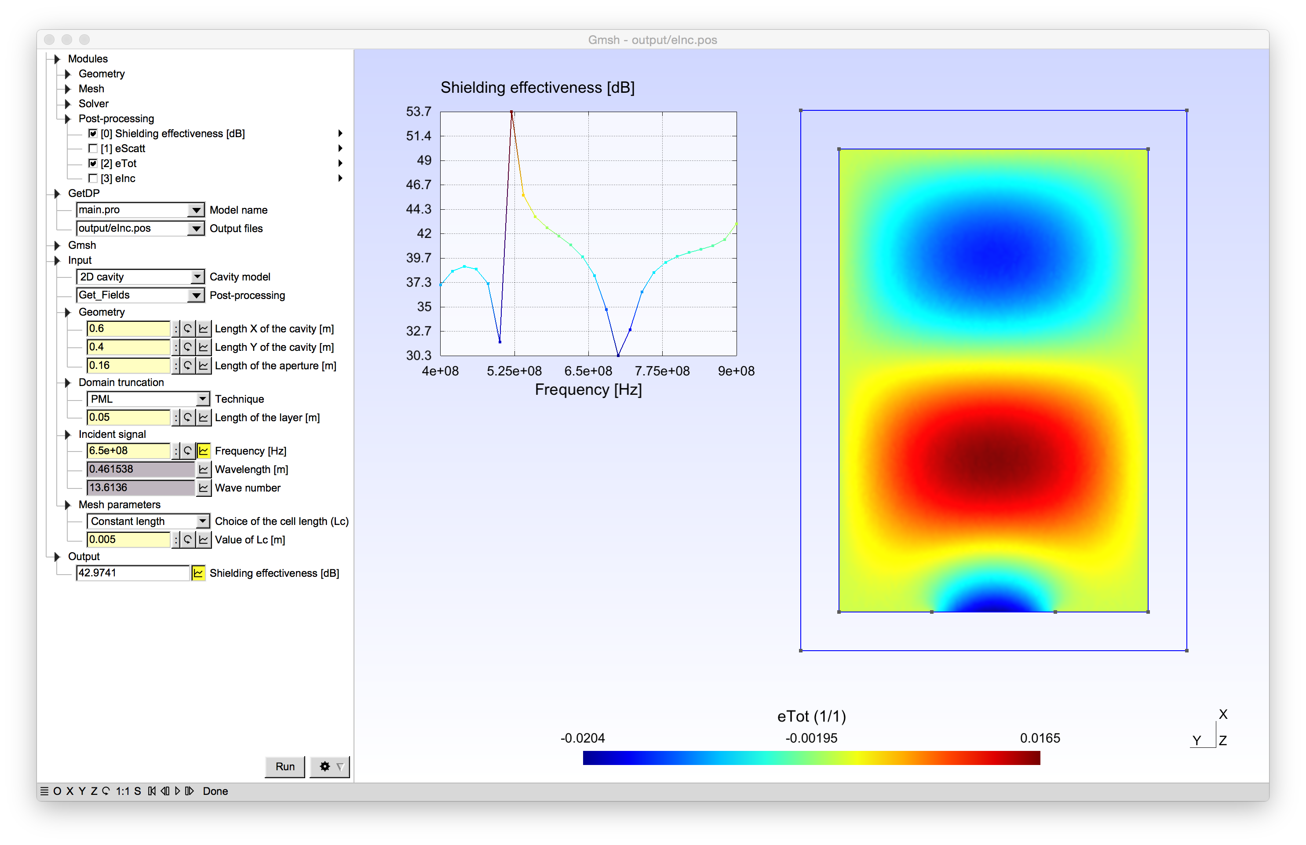The image size is (1306, 845).
Task: Click the Value of Lc input field
Action: click(128, 540)
